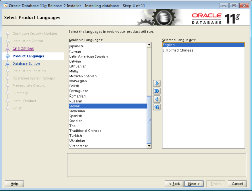Select Turkish in the language list

pos(107,136)
